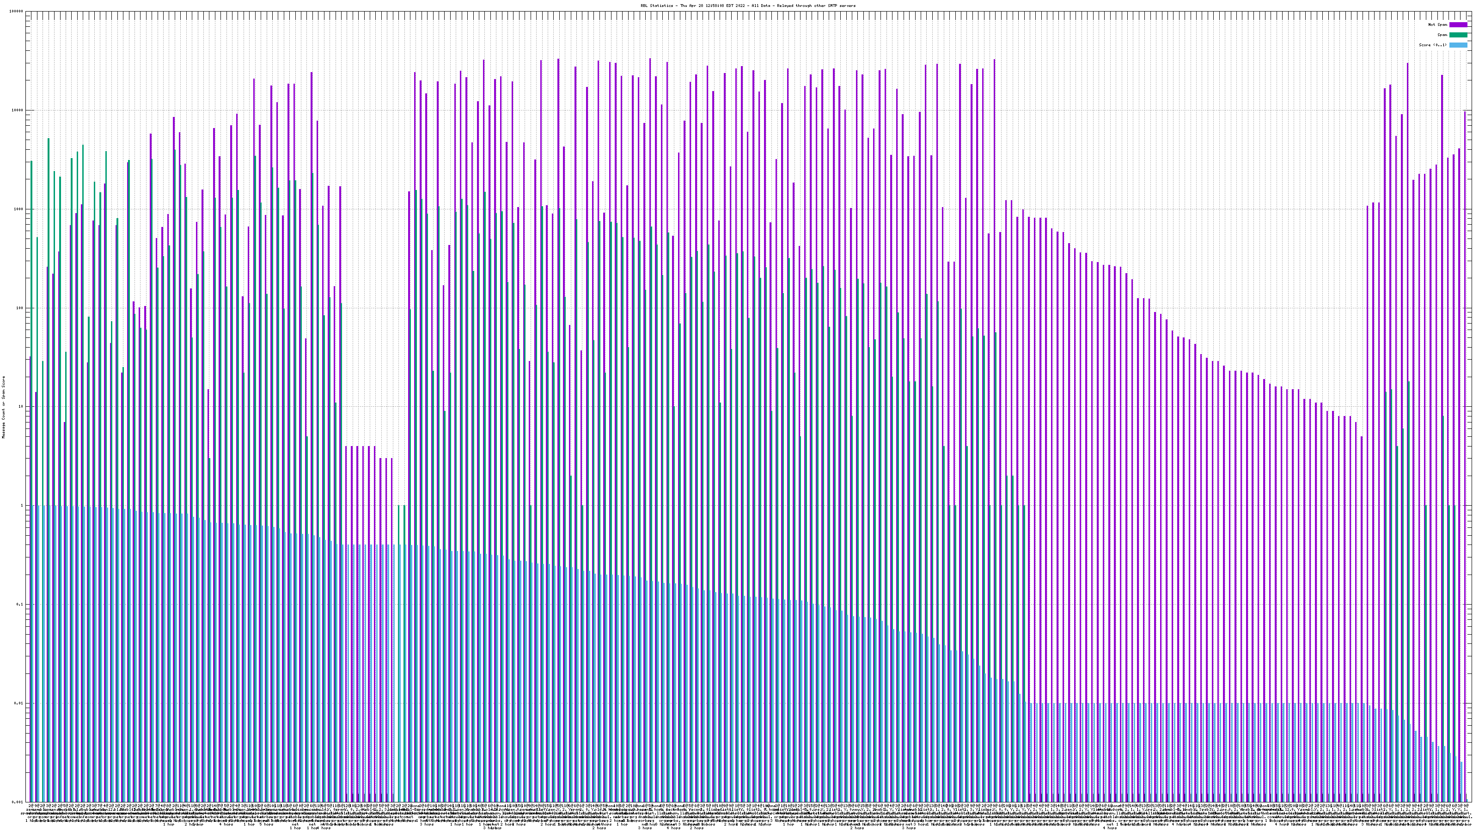Click the 100000 y-axis tick label
Viewport: 1479px width, 832px height.
(17, 12)
